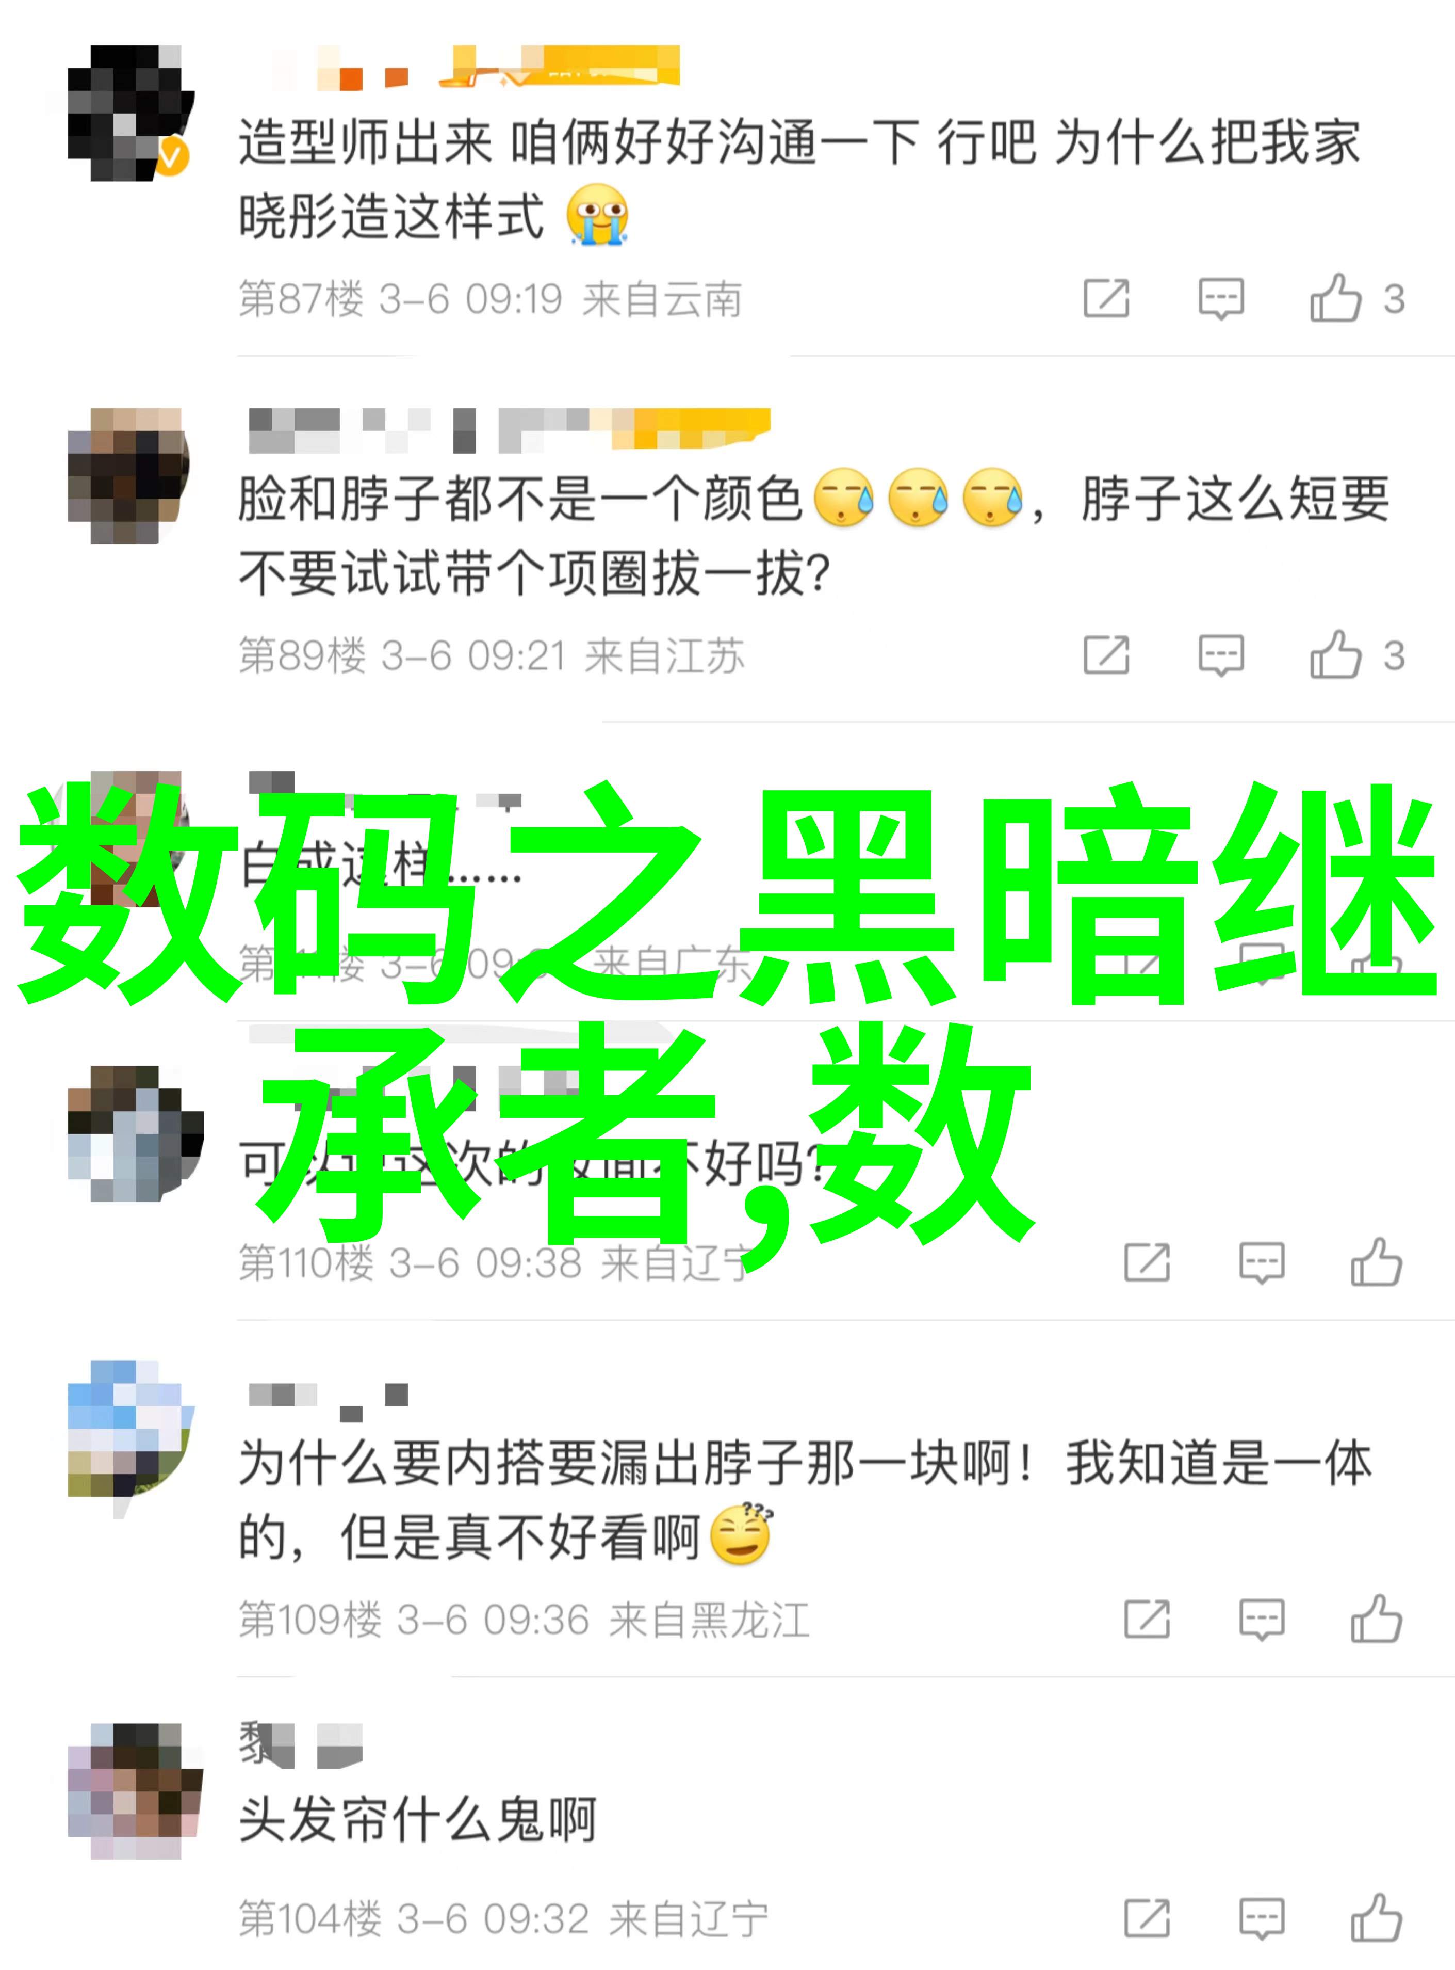1455x1970 pixels.
Task: Like the floor 104 comment about bangs
Action: point(1376,1919)
